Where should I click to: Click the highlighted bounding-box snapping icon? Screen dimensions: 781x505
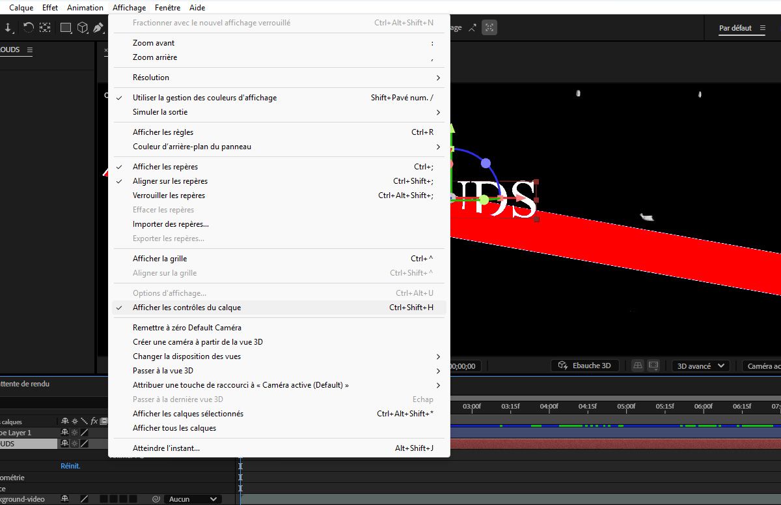[x=490, y=27]
